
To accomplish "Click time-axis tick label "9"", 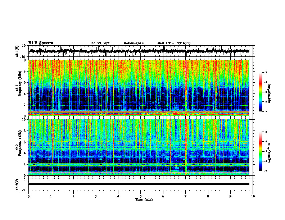I will point(230,196).
